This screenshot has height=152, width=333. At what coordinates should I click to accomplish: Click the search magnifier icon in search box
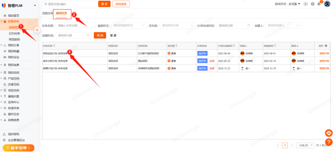pos(45,4)
